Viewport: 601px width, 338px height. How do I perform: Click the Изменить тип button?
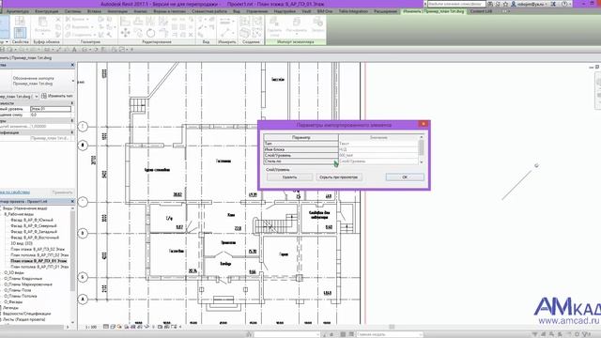(x=57, y=96)
